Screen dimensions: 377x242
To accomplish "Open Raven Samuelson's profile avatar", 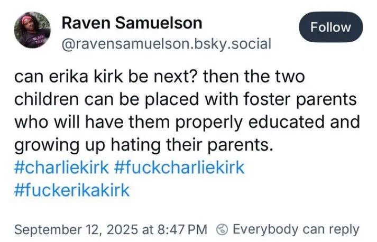I will tap(32, 30).
